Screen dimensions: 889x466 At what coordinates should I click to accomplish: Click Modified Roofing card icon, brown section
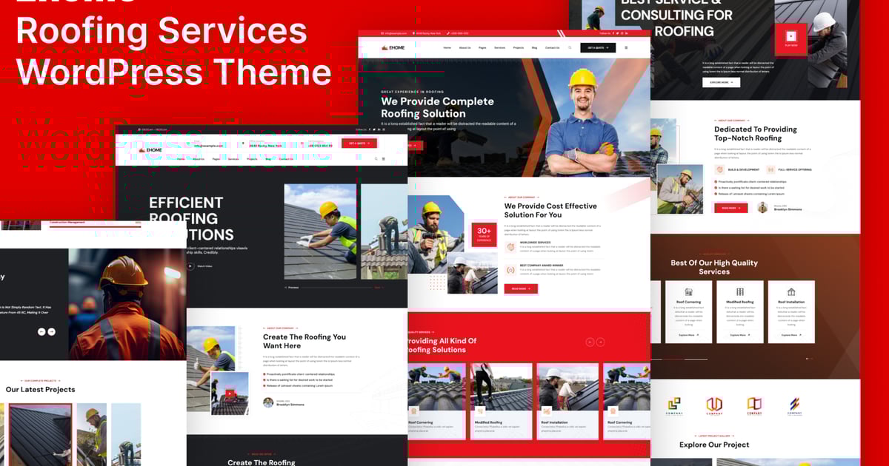pyautogui.click(x=739, y=292)
